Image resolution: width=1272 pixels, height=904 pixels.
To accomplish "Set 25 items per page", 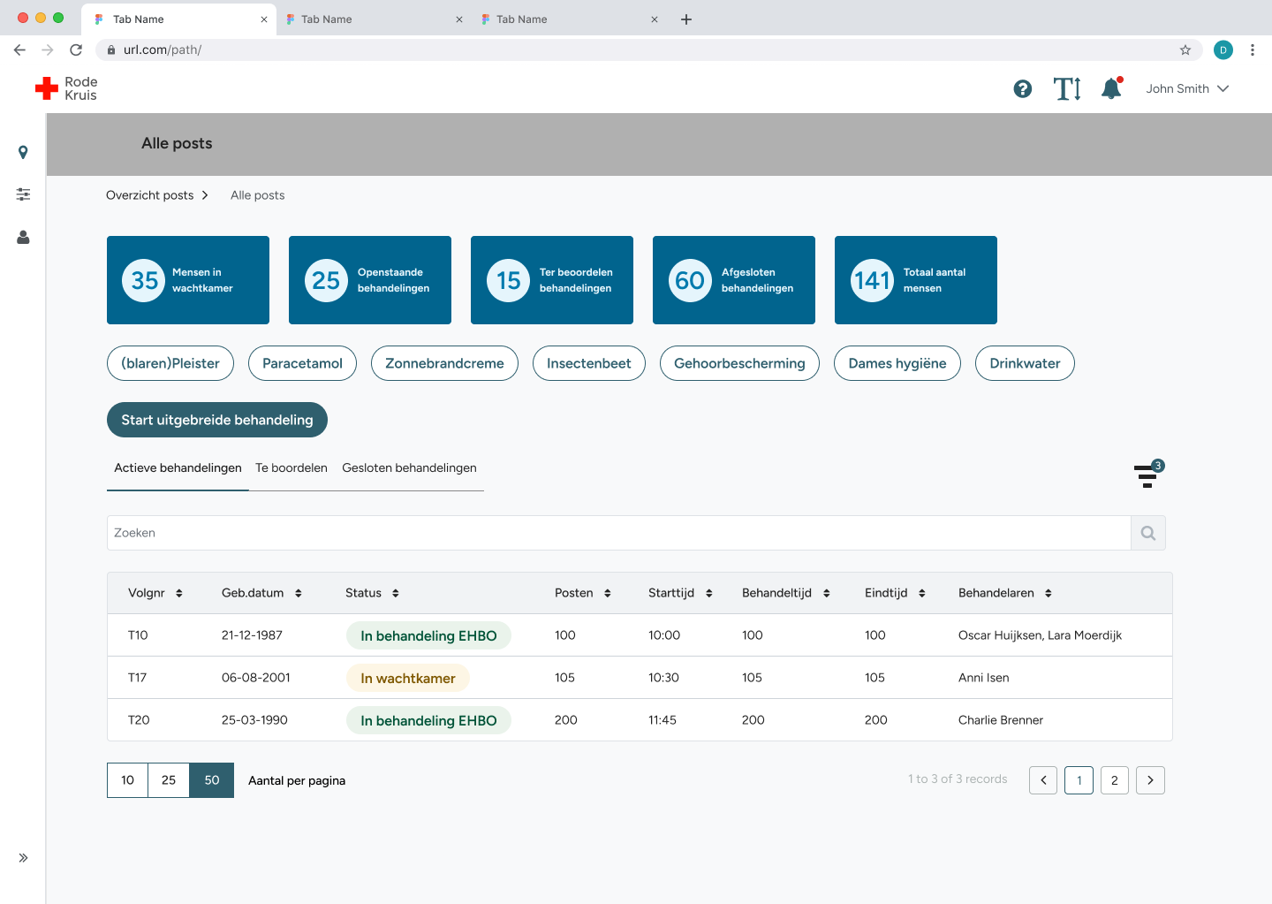I will [x=169, y=780].
